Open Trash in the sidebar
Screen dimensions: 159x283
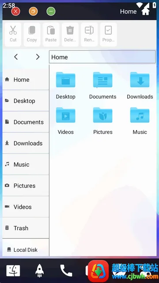(26, 228)
